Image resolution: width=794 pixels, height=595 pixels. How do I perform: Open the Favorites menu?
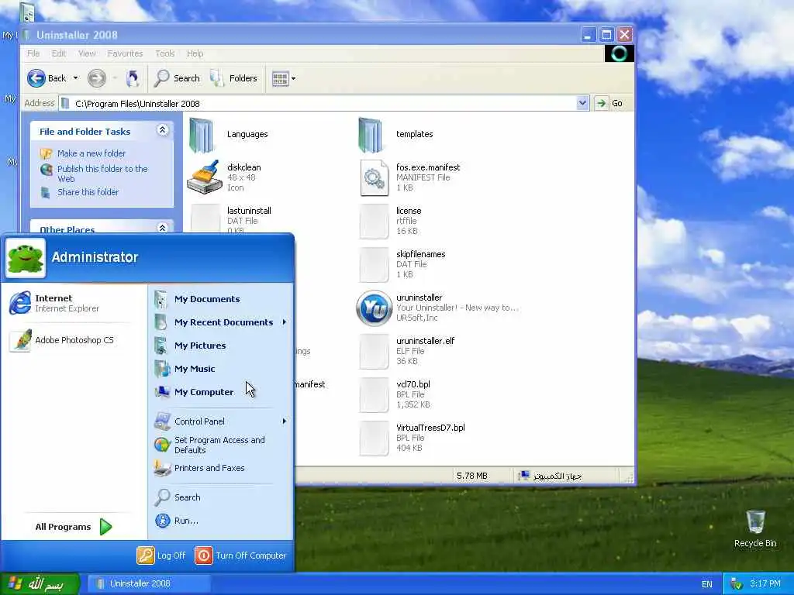[x=125, y=53]
